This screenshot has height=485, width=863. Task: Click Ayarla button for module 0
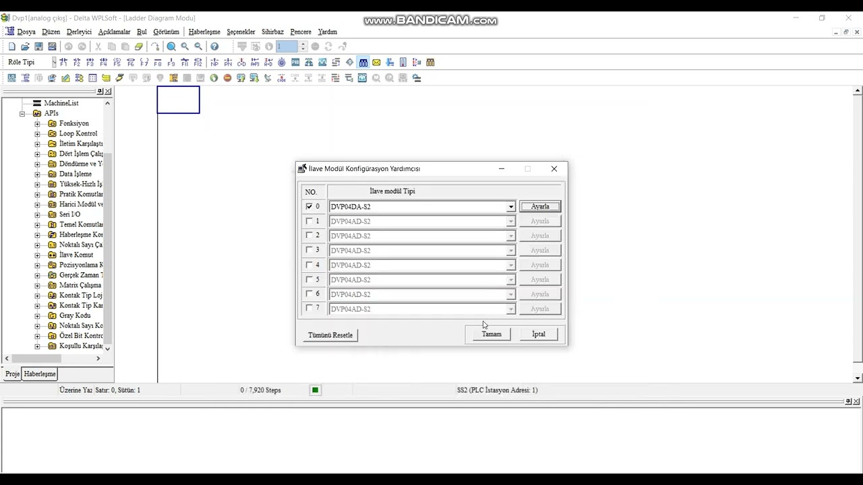(x=540, y=207)
